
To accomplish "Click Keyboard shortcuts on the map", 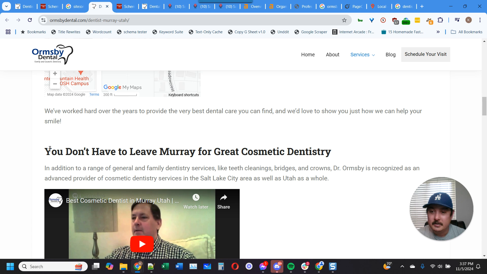I will tap(184, 95).
